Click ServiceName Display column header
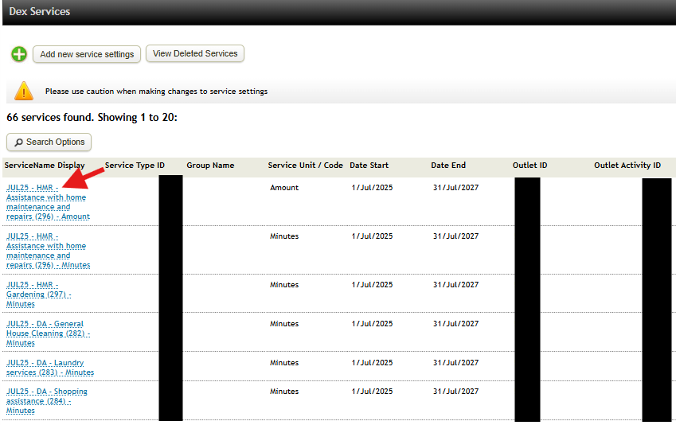676x425 pixels. (45, 165)
